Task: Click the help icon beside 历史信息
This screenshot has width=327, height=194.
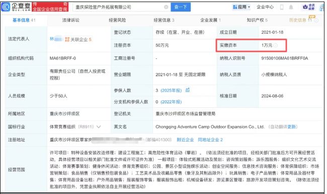Action: pyautogui.click(x=316, y=21)
